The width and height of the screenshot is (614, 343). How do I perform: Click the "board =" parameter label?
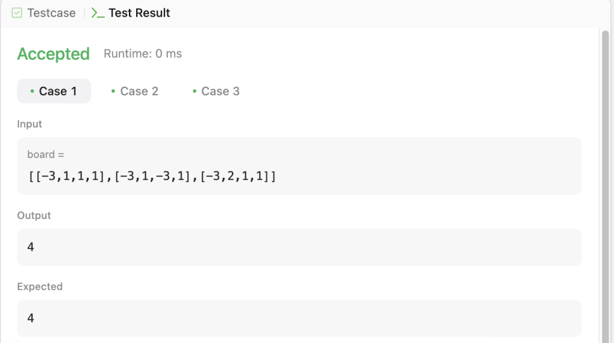pyautogui.click(x=46, y=154)
